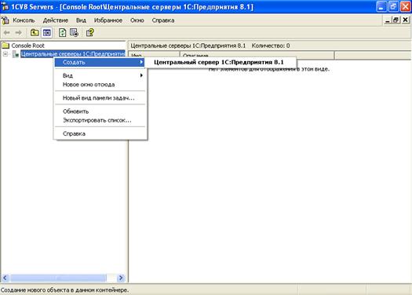Select Новый вид панели задач context entry
This screenshot has height=295, width=412.
(100, 98)
